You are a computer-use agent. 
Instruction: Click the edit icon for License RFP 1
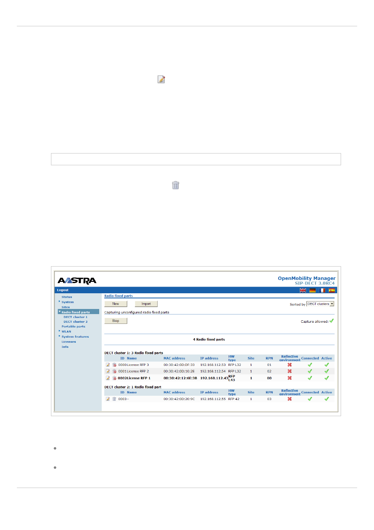click(x=108, y=378)
